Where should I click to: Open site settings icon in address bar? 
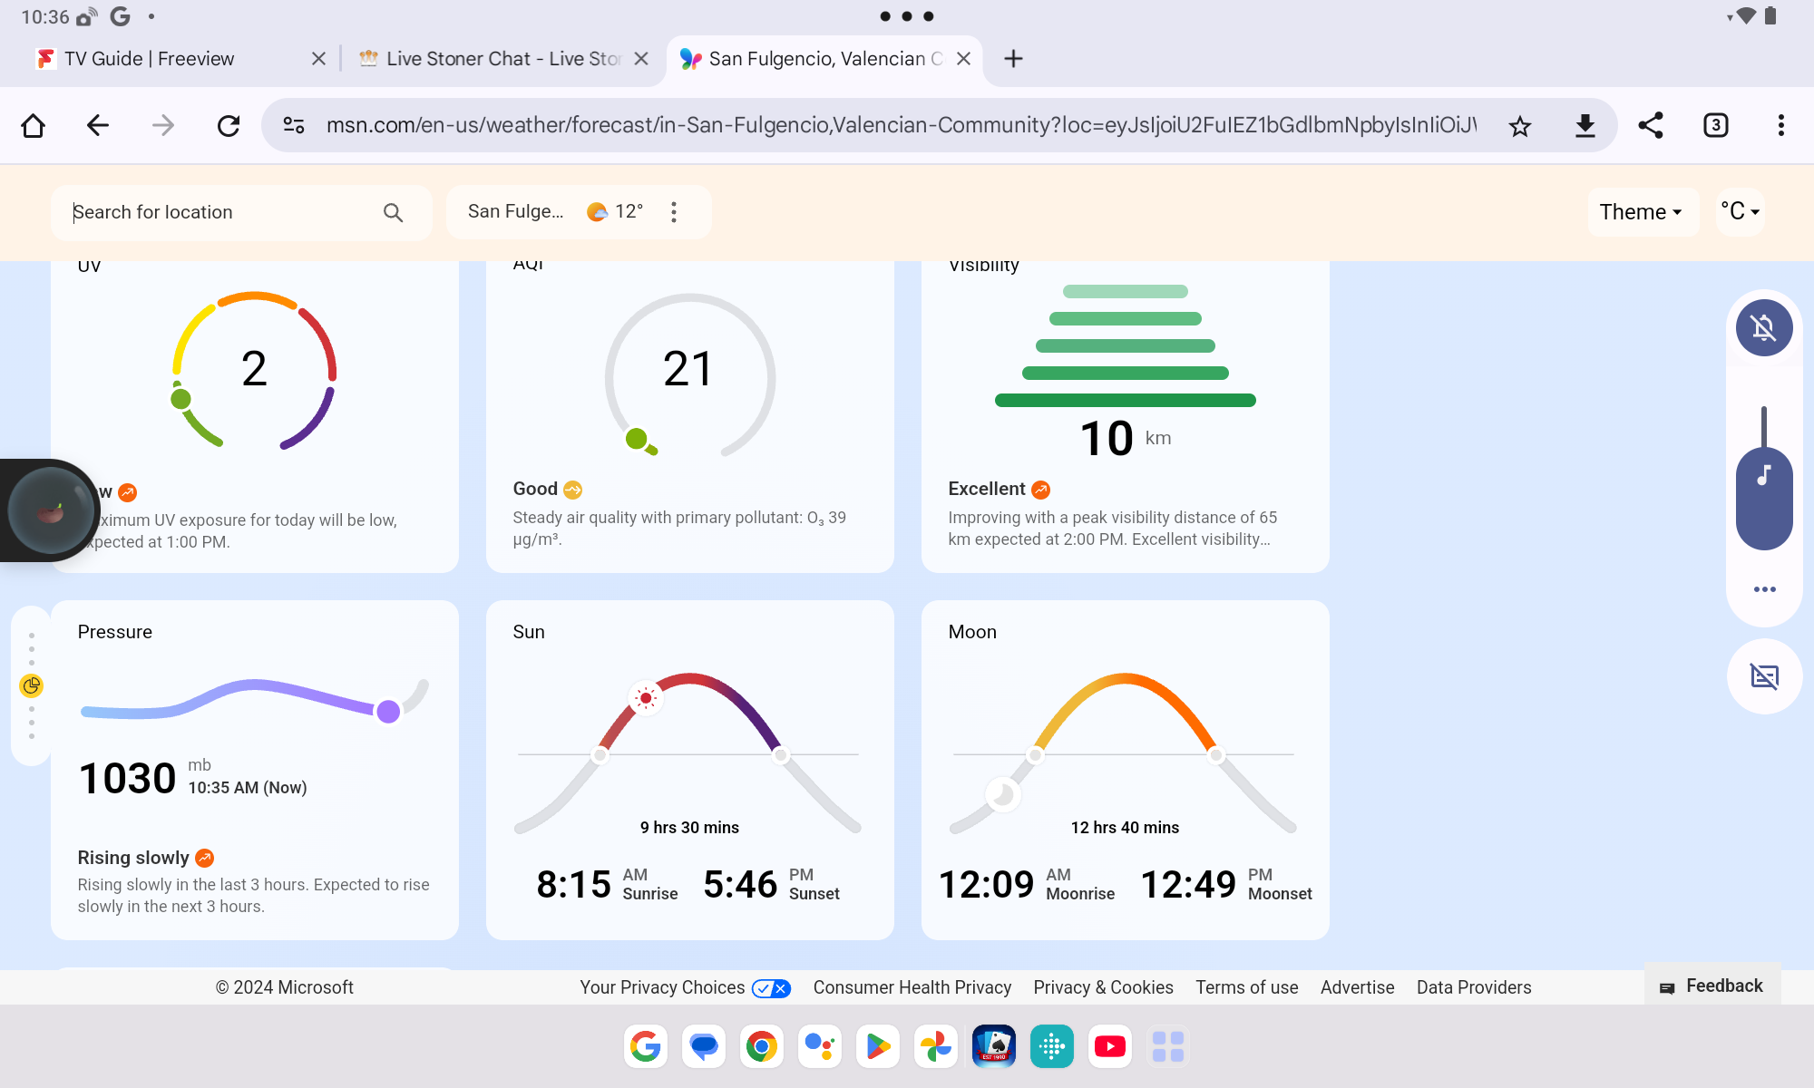coord(294,125)
